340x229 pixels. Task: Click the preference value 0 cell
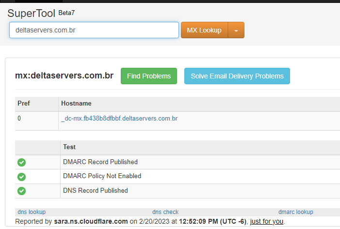tap(37, 121)
